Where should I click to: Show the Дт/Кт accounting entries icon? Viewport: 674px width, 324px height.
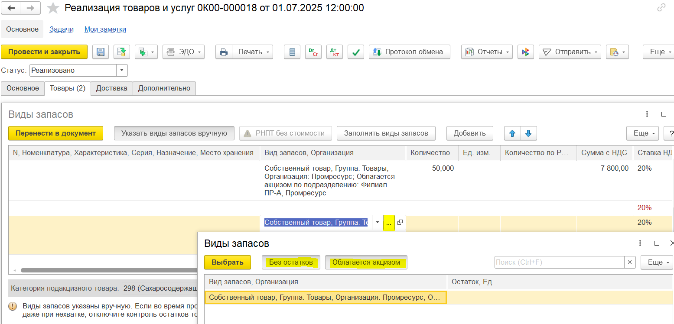click(x=335, y=52)
